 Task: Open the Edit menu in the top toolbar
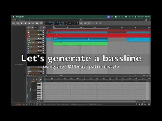pyautogui.click(x=86, y=23)
